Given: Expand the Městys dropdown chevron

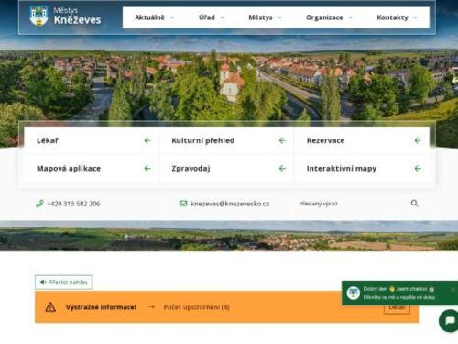Looking at the screenshot, I should (279, 17).
